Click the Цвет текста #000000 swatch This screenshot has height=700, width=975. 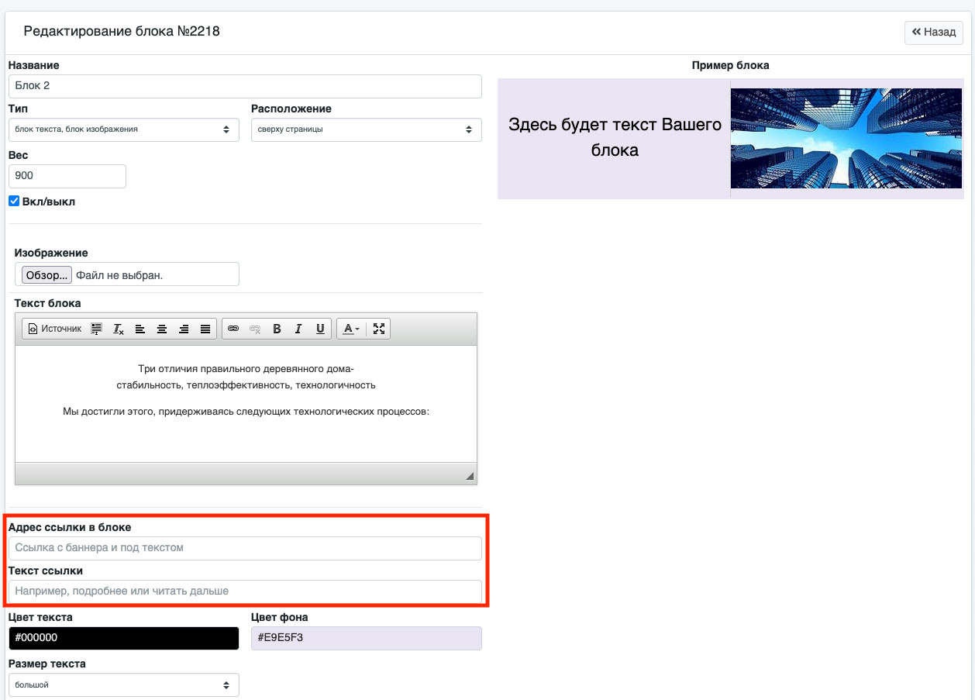click(x=124, y=638)
